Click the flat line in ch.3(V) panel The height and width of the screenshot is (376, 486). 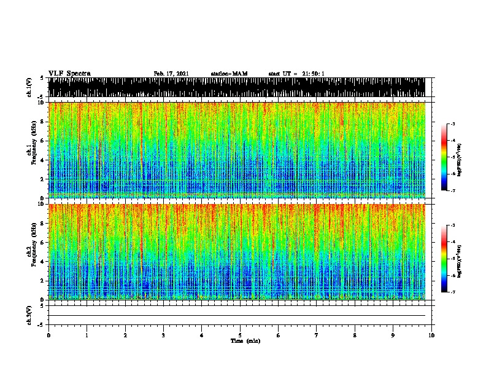pos(237,316)
